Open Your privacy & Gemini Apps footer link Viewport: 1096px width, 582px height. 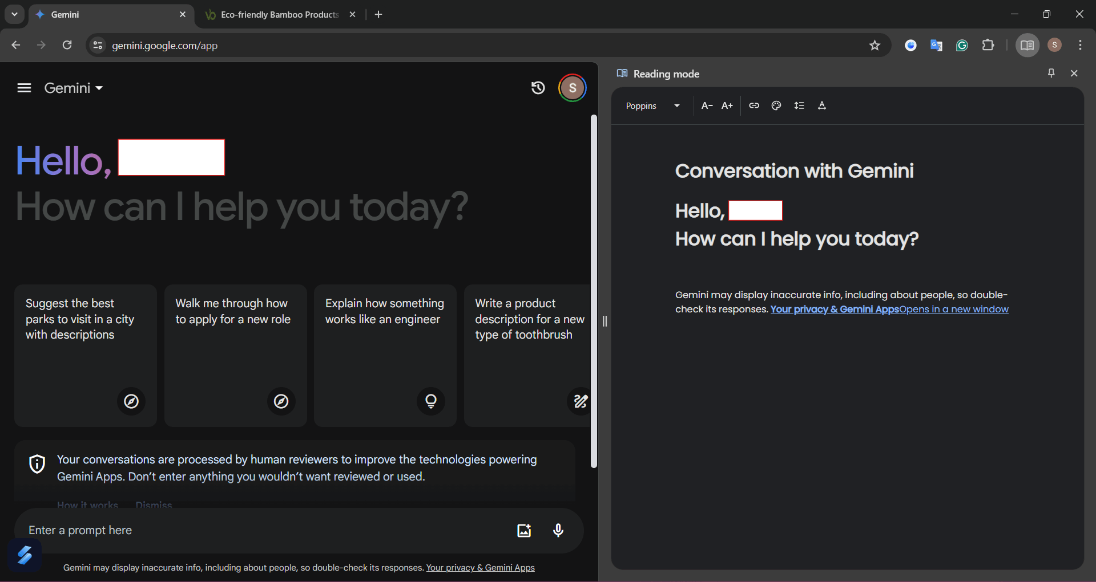pyautogui.click(x=480, y=568)
